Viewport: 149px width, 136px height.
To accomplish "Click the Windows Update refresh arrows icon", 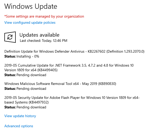I will [x=10, y=37].
